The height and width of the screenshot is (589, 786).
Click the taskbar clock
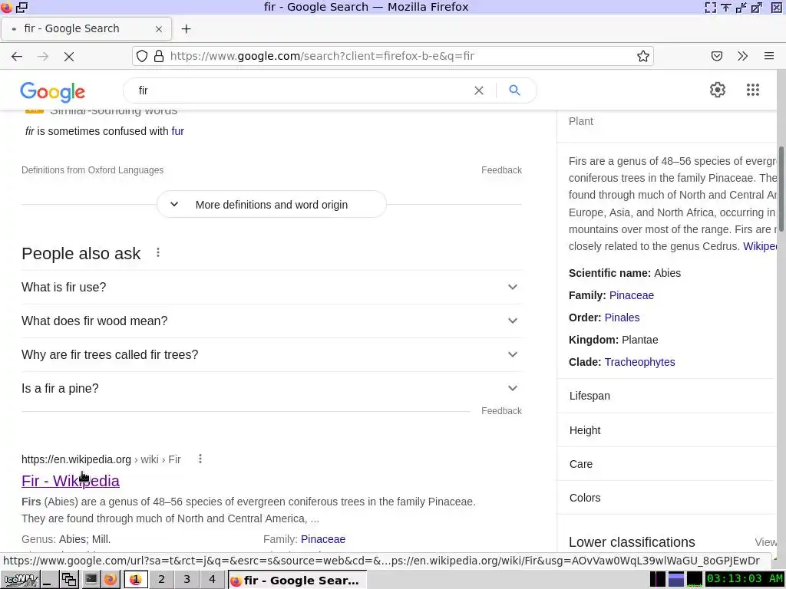tap(745, 580)
